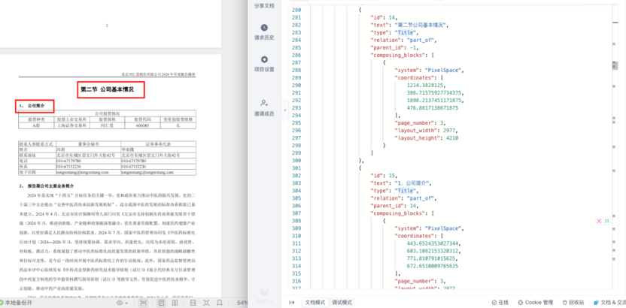
Task: Open 分享文档 in the sidebar
Action: [x=264, y=5]
